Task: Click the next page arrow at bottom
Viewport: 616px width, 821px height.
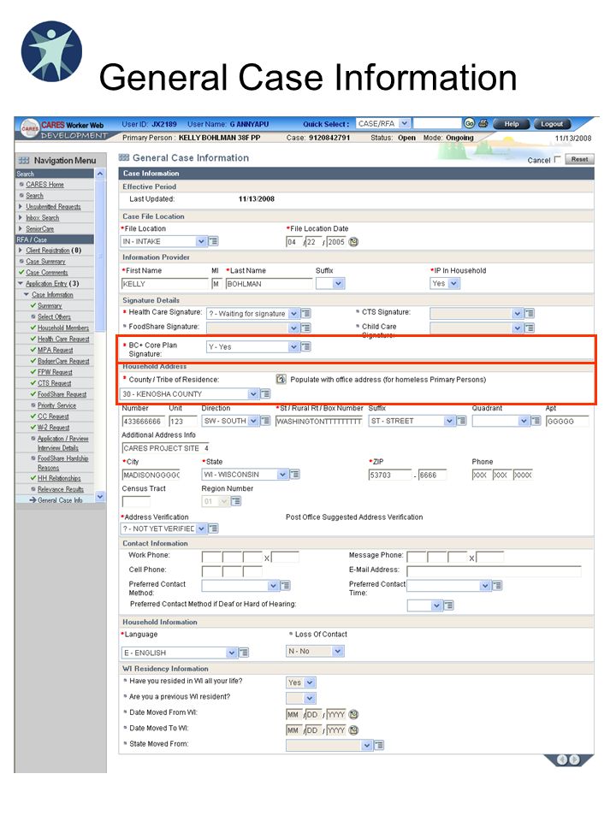Action: click(575, 759)
